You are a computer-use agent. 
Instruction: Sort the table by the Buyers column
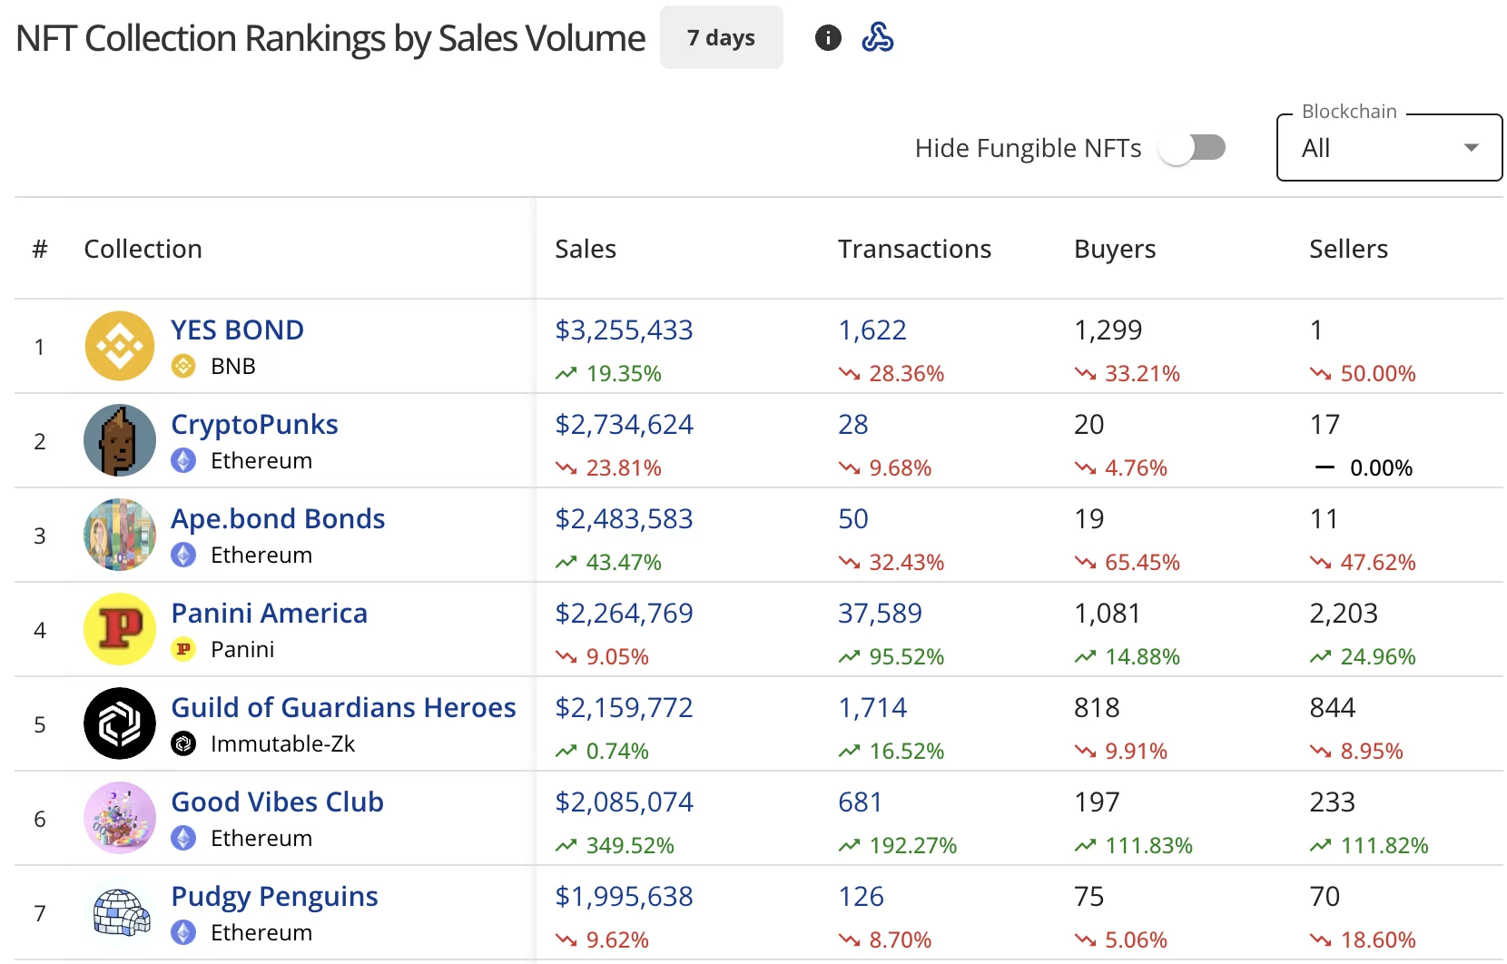(x=1114, y=248)
